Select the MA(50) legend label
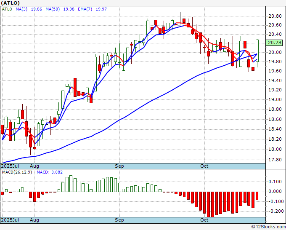 coord(53,9)
